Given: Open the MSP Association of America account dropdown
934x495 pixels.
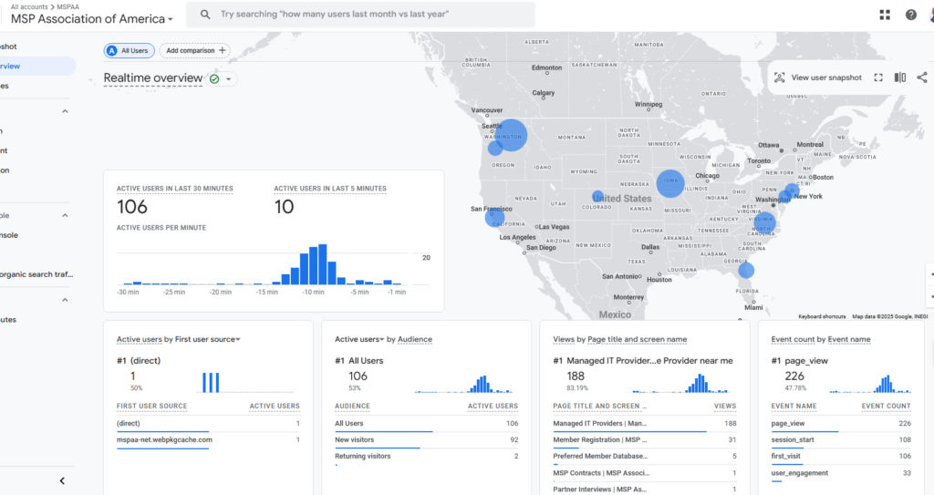Looking at the screenshot, I should 92,19.
